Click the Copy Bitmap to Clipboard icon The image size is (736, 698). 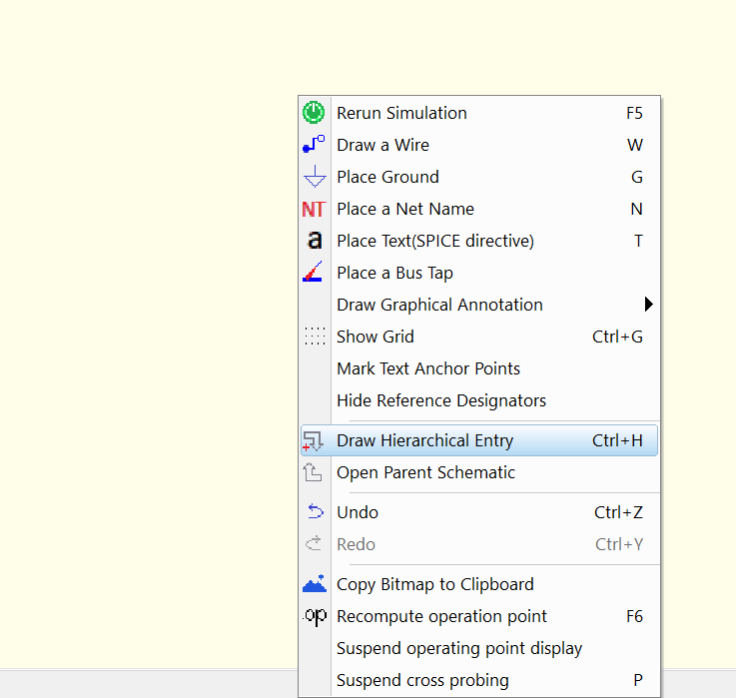point(314,584)
